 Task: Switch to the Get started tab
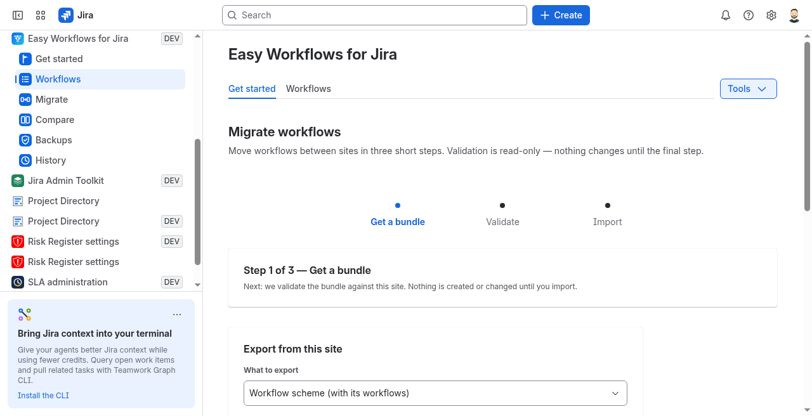tap(252, 89)
